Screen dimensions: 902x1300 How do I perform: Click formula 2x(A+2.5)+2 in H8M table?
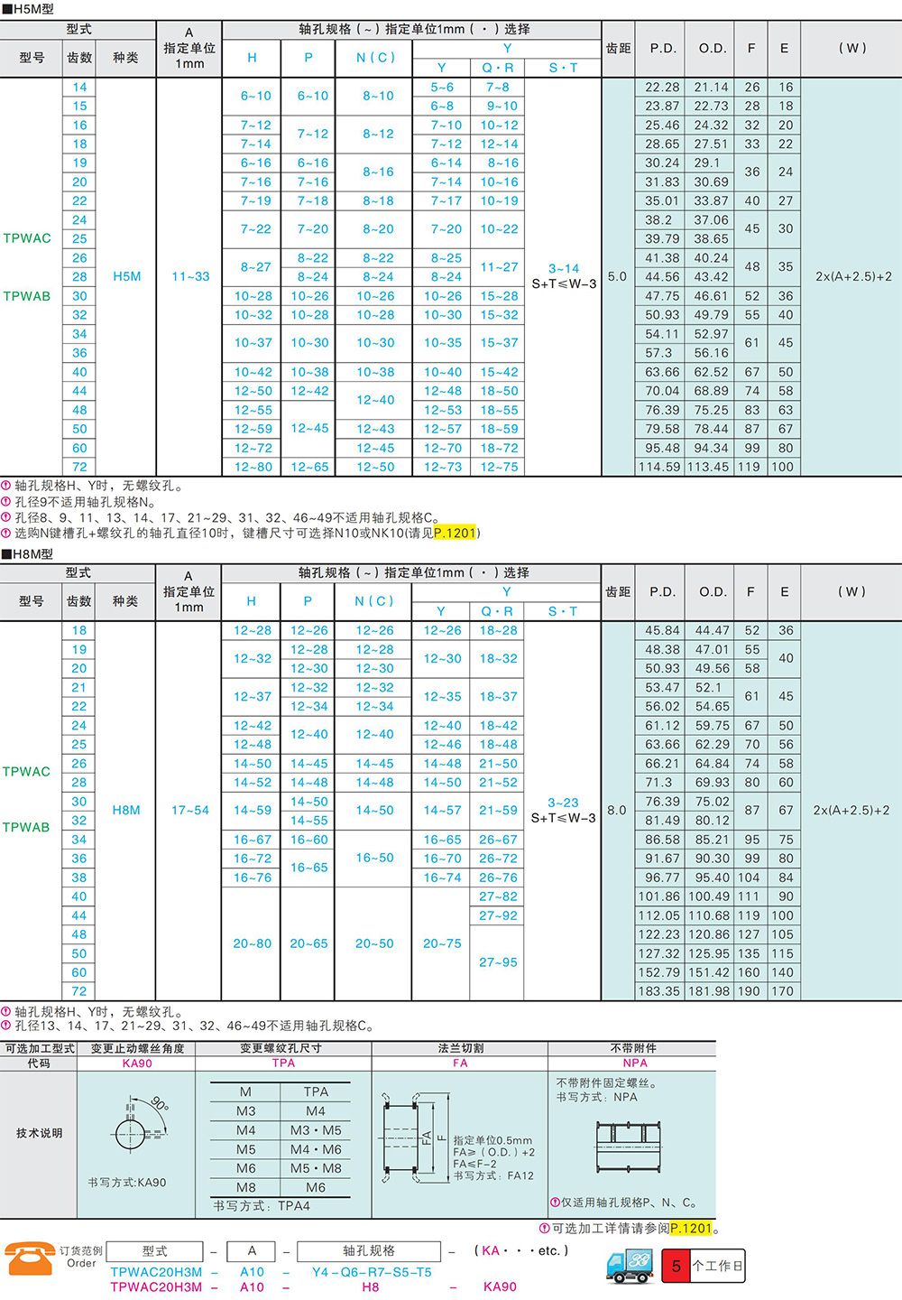[x=851, y=810]
